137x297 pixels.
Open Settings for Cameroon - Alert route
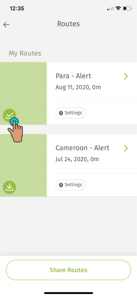(70, 185)
